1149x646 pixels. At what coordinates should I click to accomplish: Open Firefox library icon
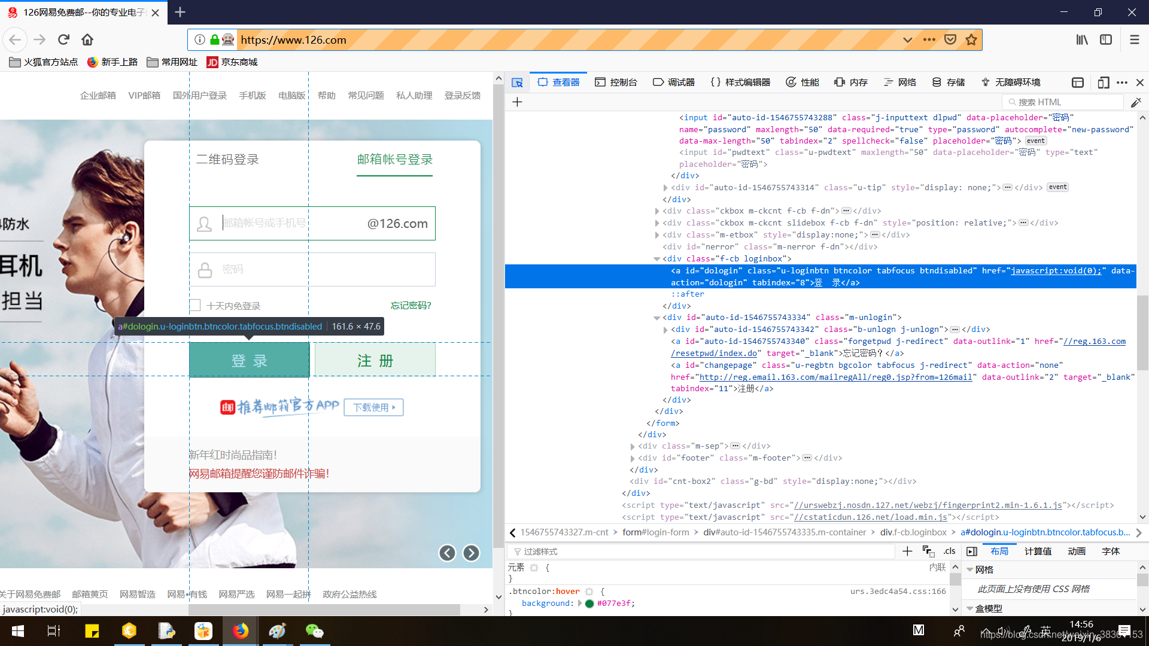(x=1082, y=39)
